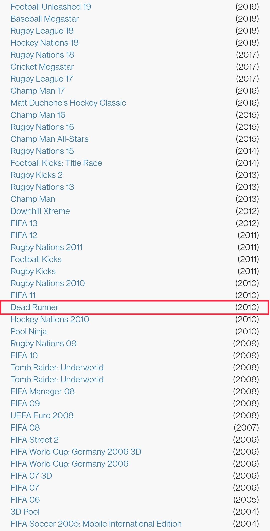Click the Downhill Xtreme link
The width and height of the screenshot is (270, 531).
tap(40, 211)
